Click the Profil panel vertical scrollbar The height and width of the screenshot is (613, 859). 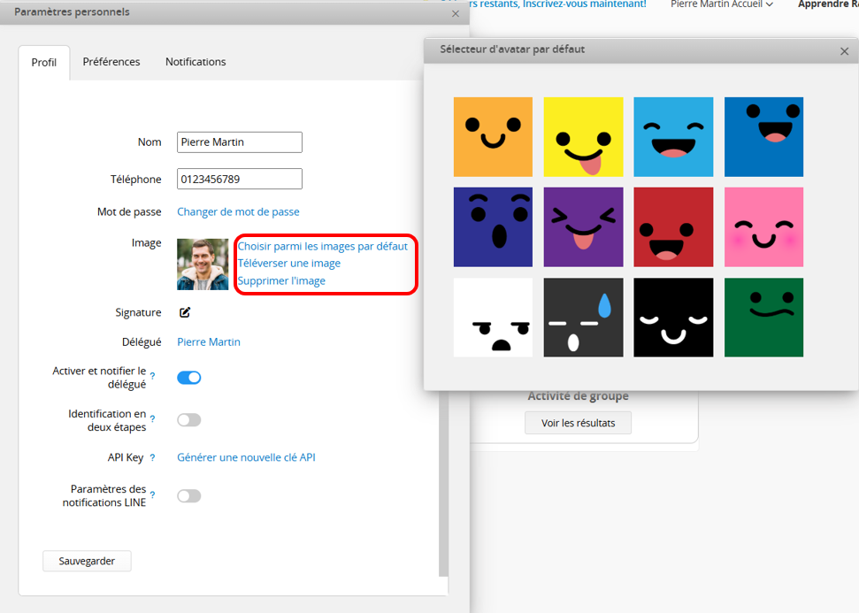[444, 482]
